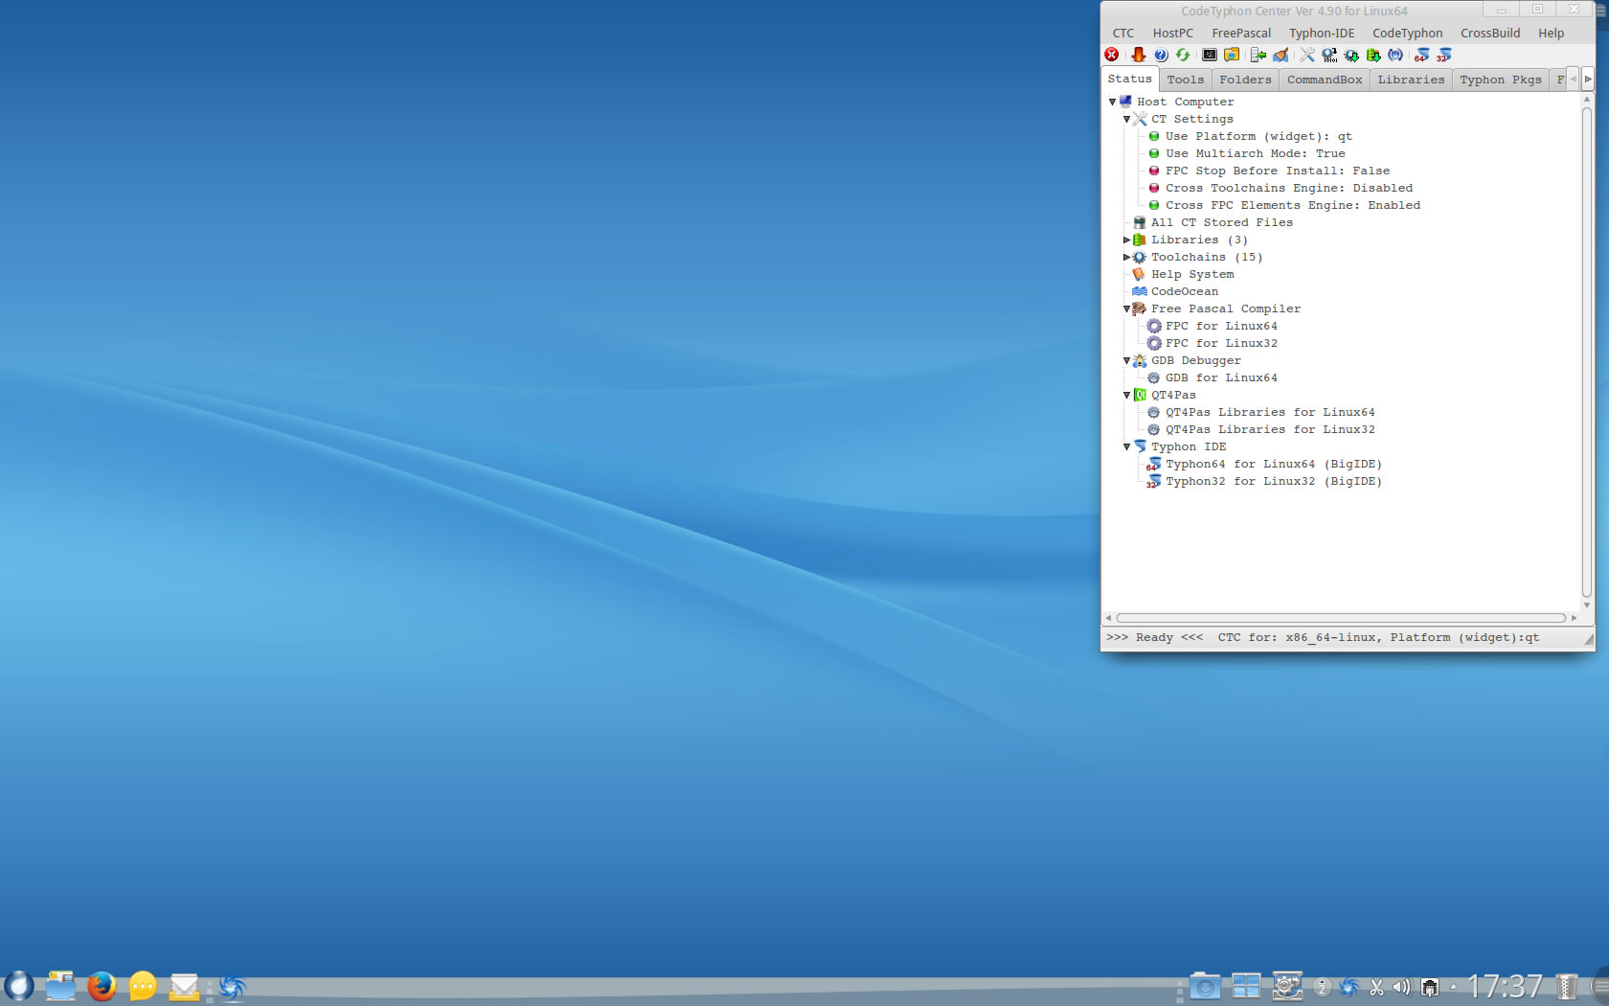1609x1006 pixels.
Task: Click the green library download icon
Action: tap(1373, 55)
